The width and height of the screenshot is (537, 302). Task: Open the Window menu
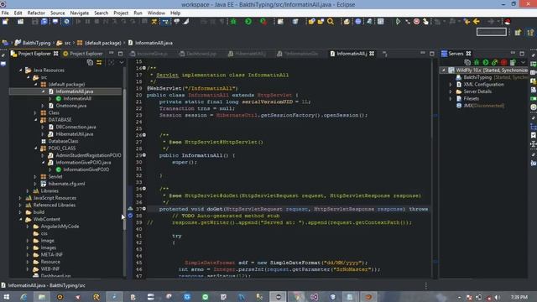(156, 13)
